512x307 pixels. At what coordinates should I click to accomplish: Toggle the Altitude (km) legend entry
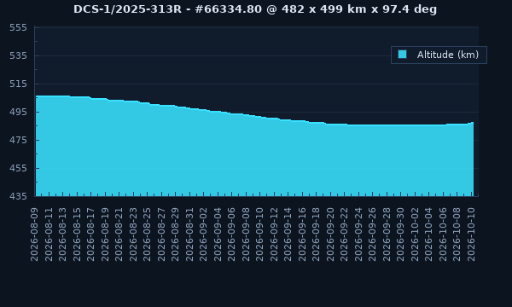[x=439, y=55]
